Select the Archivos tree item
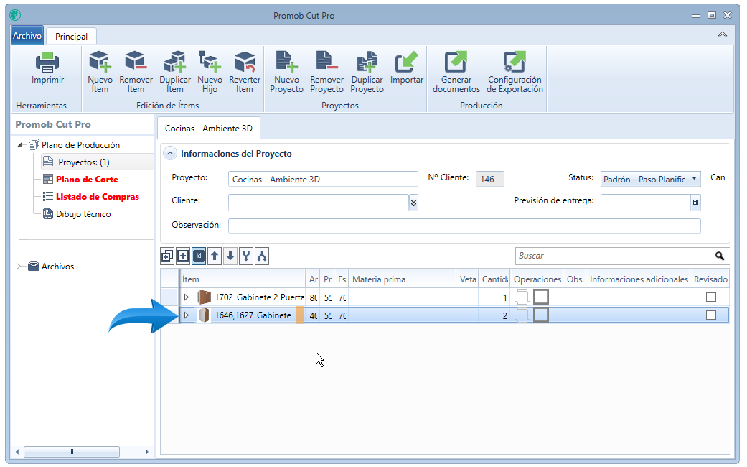 (x=57, y=266)
